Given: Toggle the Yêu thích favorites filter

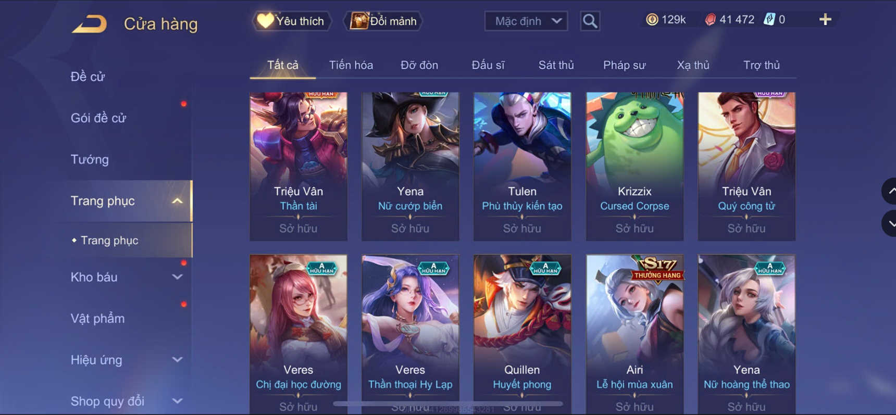Looking at the screenshot, I should click(x=292, y=21).
